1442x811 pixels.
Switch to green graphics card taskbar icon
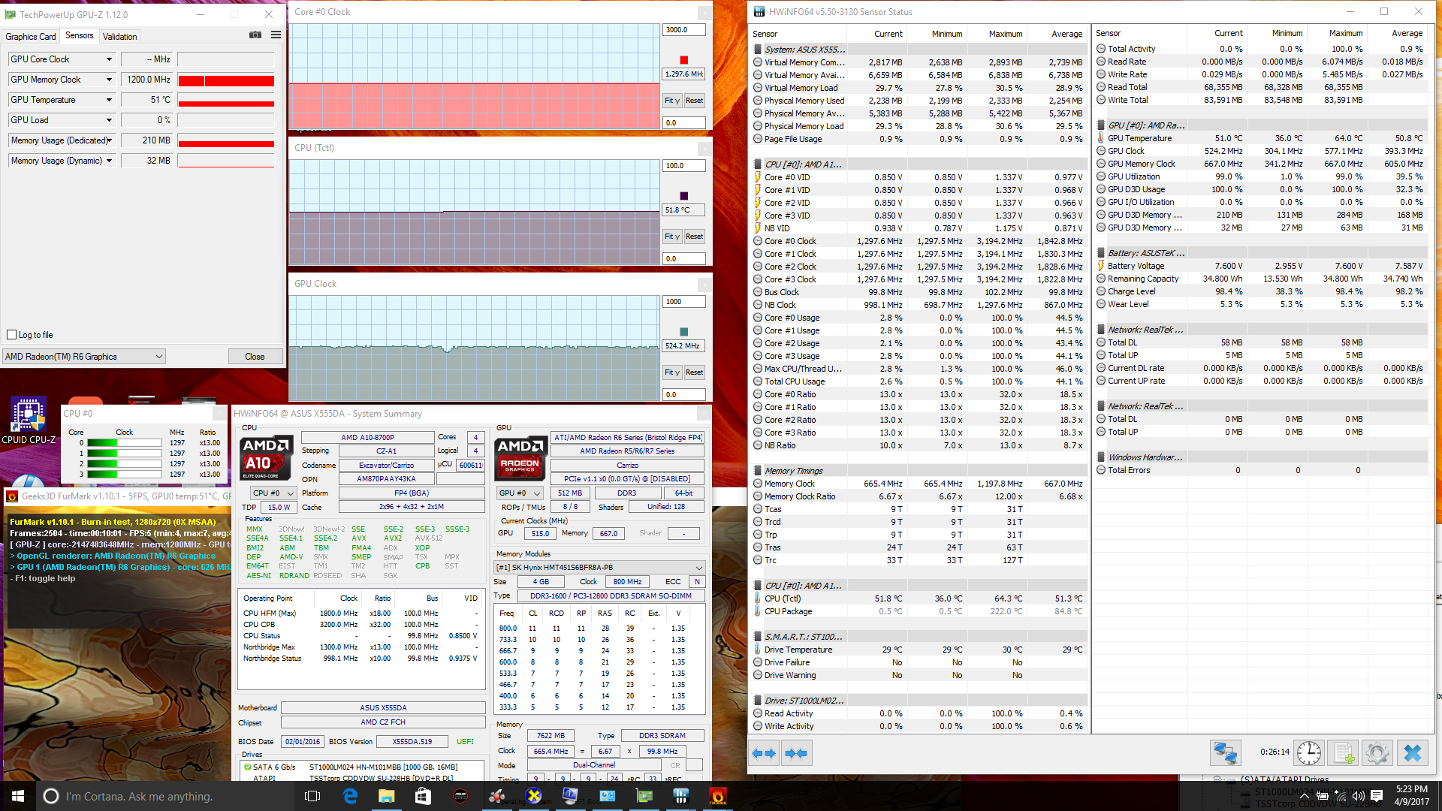click(644, 796)
